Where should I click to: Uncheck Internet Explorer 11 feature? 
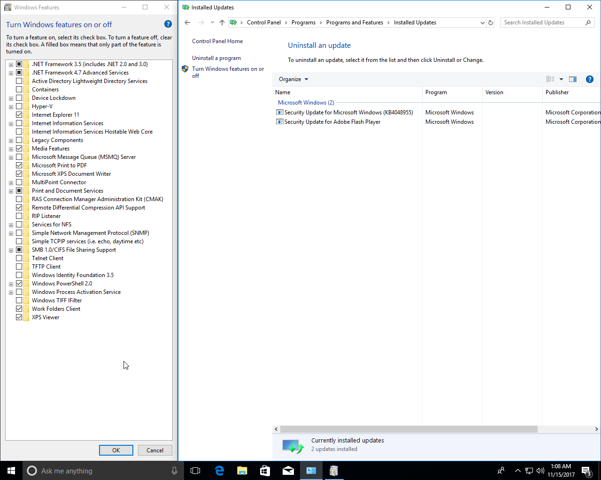(x=19, y=115)
